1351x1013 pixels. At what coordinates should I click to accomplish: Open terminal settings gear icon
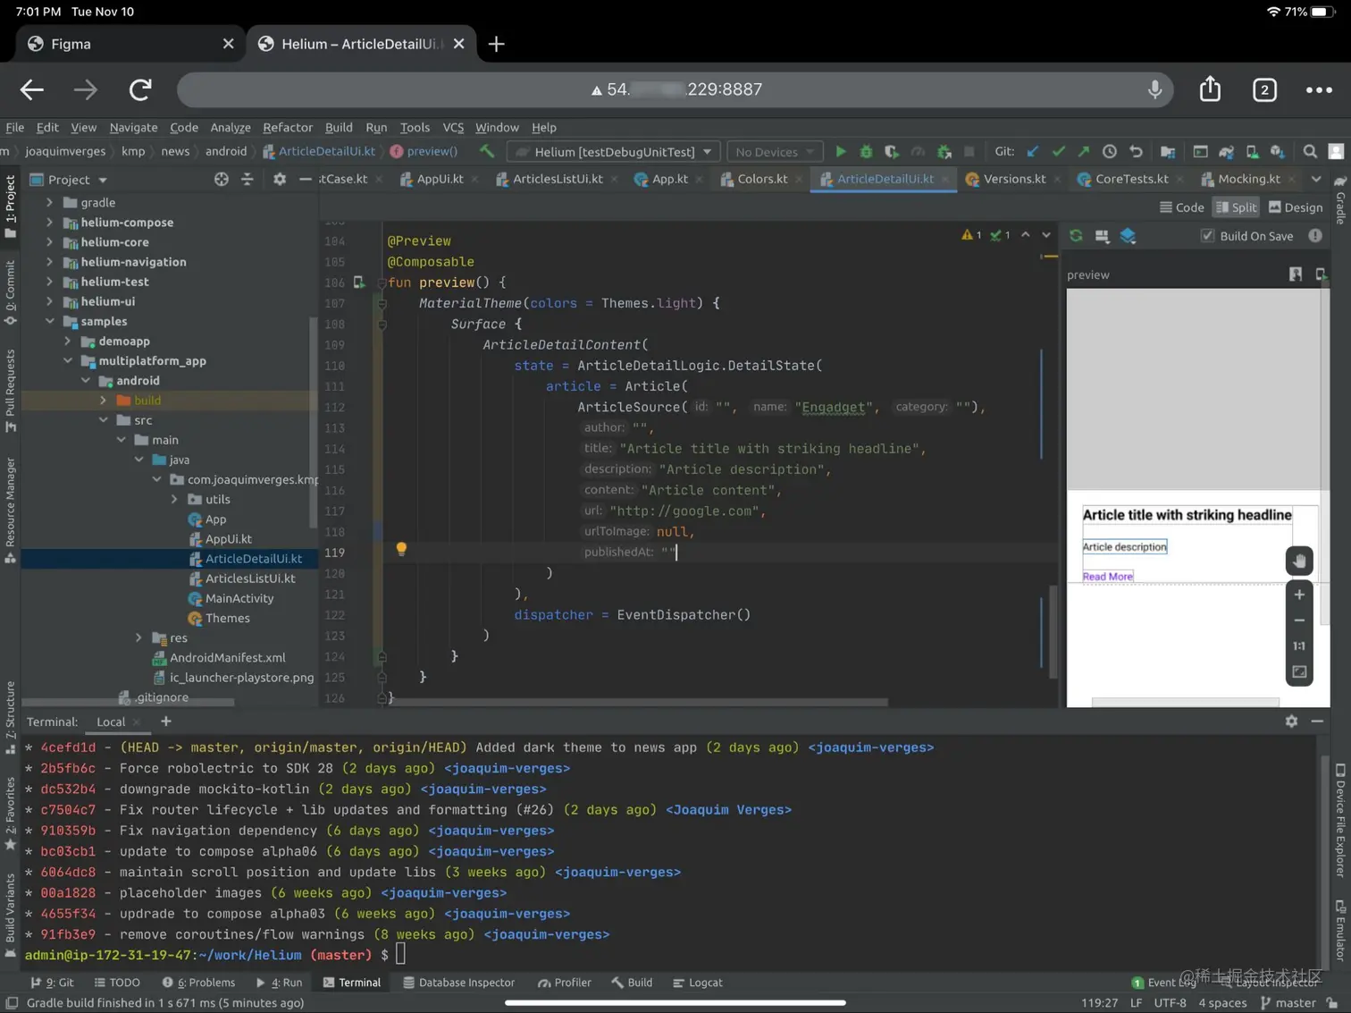point(1291,722)
